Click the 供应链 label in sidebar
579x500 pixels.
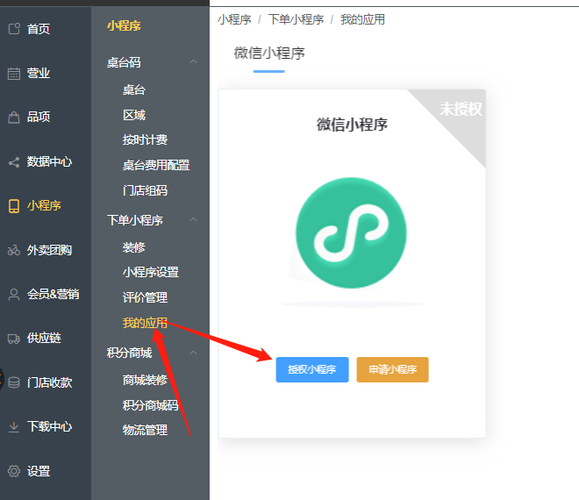tap(44, 338)
